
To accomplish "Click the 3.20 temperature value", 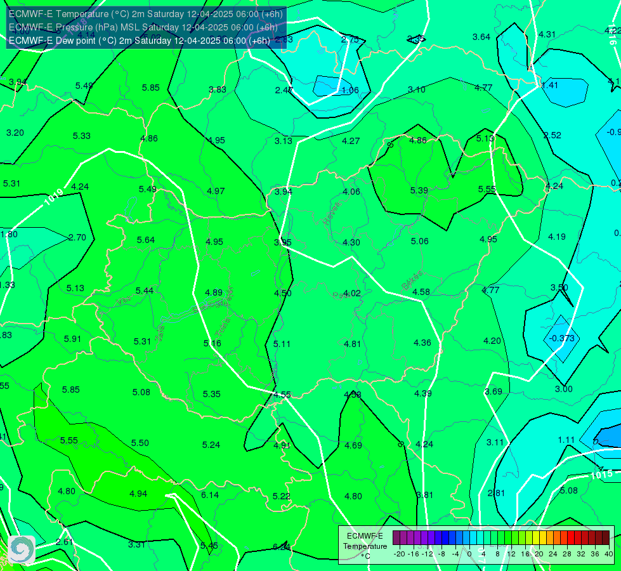I will pyautogui.click(x=15, y=133).
